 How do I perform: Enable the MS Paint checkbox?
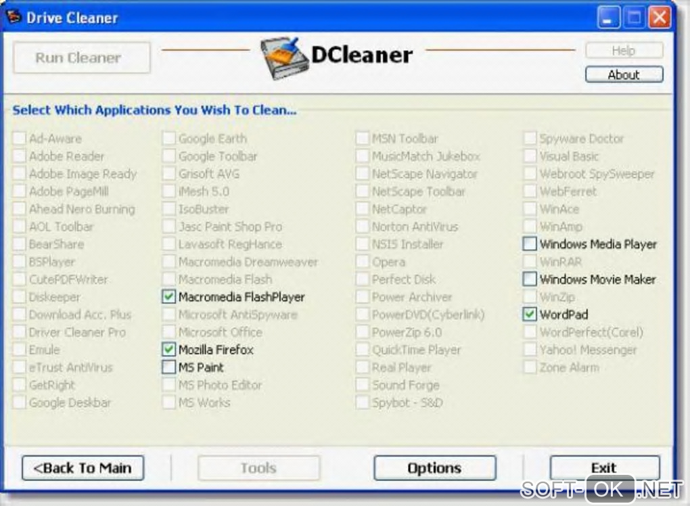click(x=168, y=367)
